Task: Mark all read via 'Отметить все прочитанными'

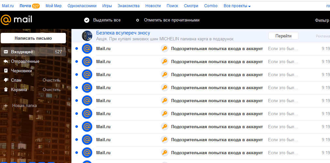Action: [172, 20]
